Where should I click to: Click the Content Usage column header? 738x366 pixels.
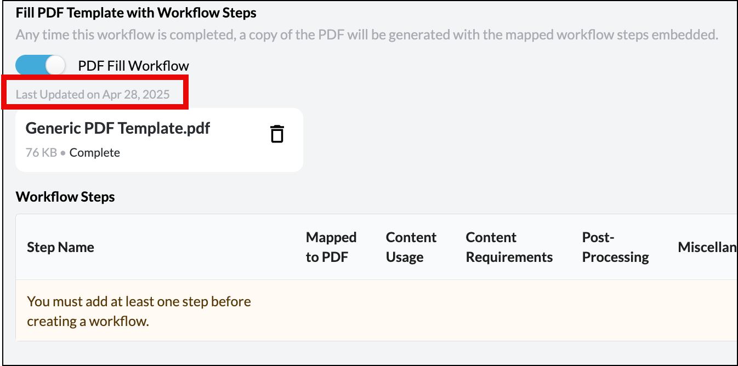411,247
